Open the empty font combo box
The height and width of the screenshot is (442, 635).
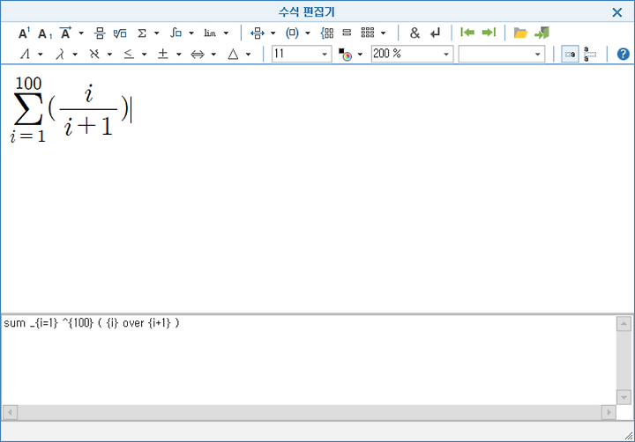tap(501, 54)
